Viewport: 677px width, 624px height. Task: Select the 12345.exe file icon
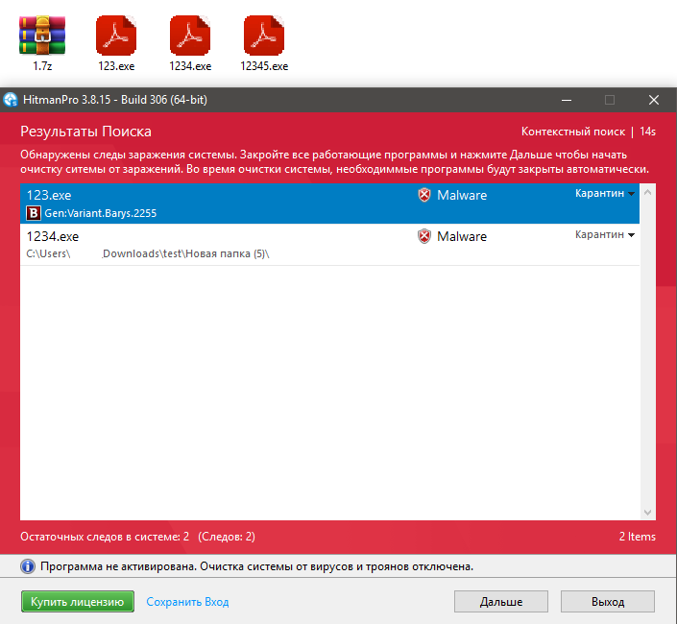pyautogui.click(x=264, y=36)
